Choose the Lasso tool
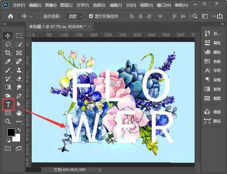This screenshot has height=174, width=227. point(8,44)
